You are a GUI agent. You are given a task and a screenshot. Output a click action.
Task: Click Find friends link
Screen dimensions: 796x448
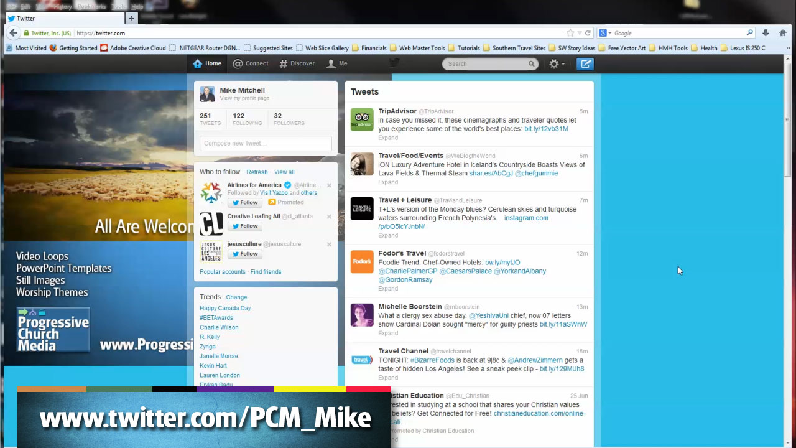(266, 272)
